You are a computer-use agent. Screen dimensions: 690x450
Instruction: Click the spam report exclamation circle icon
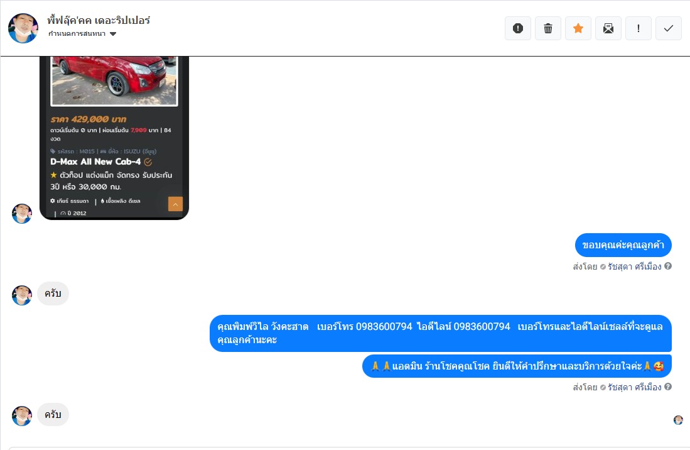pos(518,29)
